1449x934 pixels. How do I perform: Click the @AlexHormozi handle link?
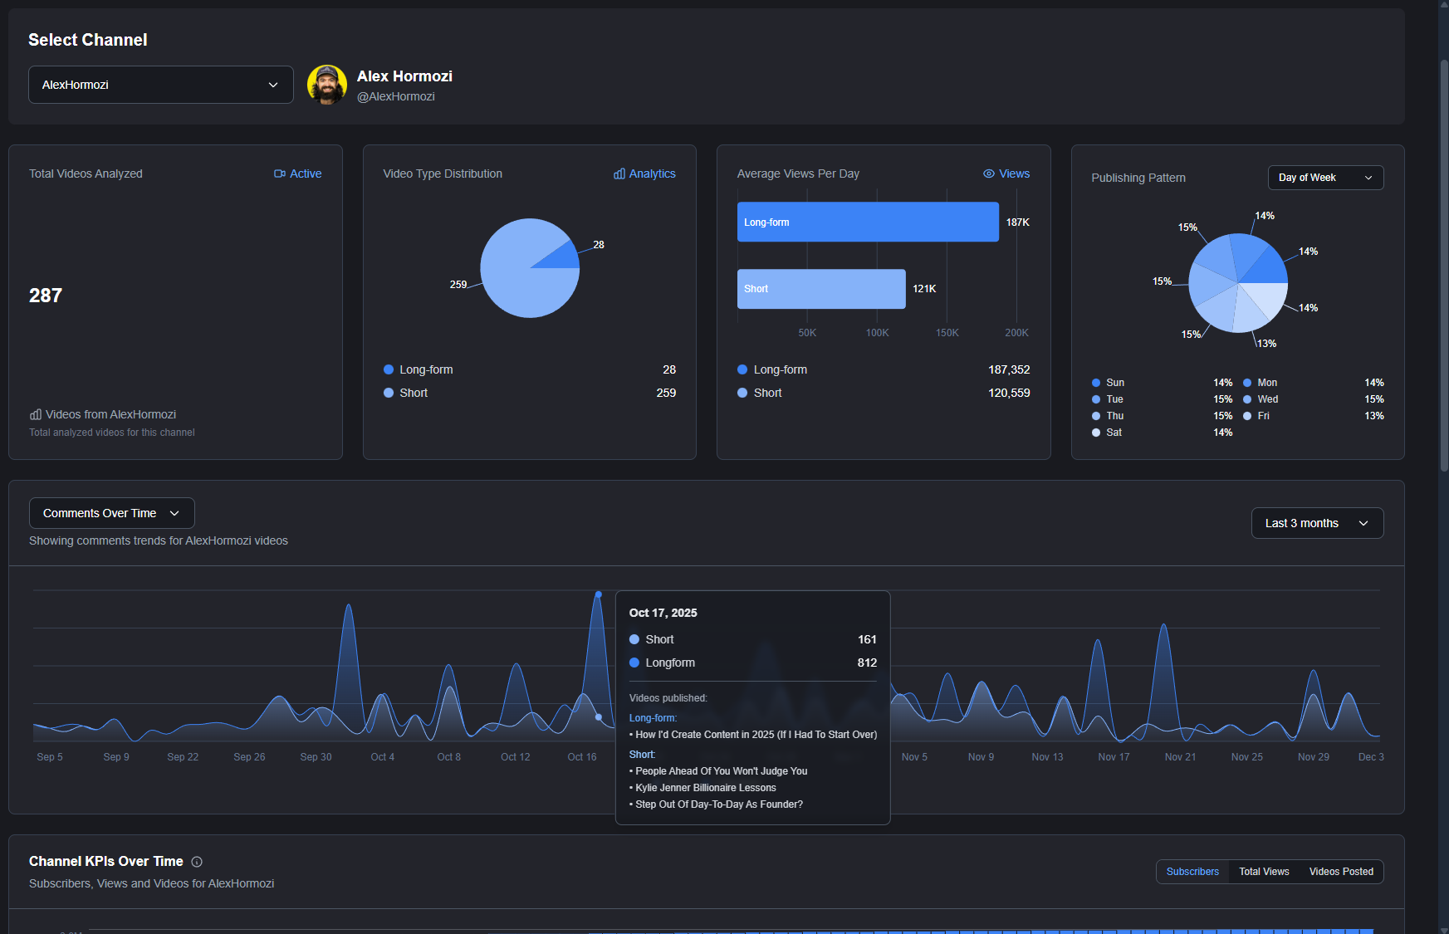[396, 96]
